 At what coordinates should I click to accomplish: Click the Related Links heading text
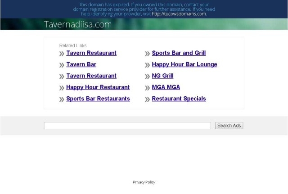click(73, 45)
